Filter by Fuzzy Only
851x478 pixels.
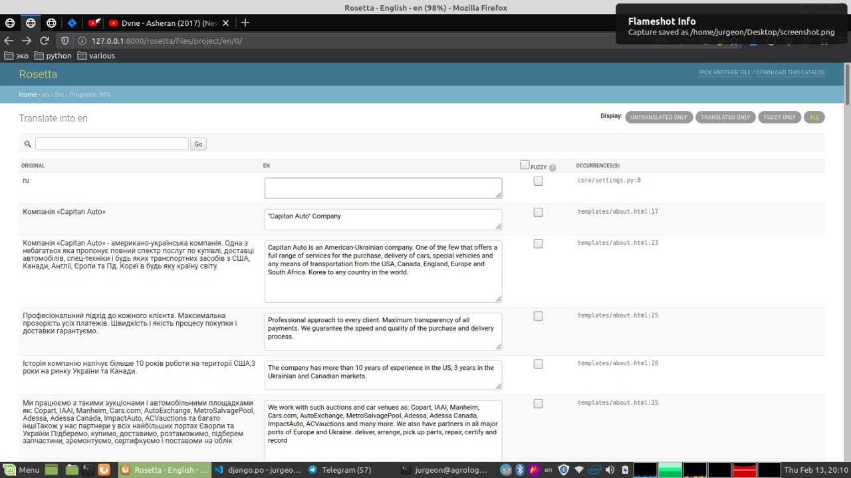[780, 118]
